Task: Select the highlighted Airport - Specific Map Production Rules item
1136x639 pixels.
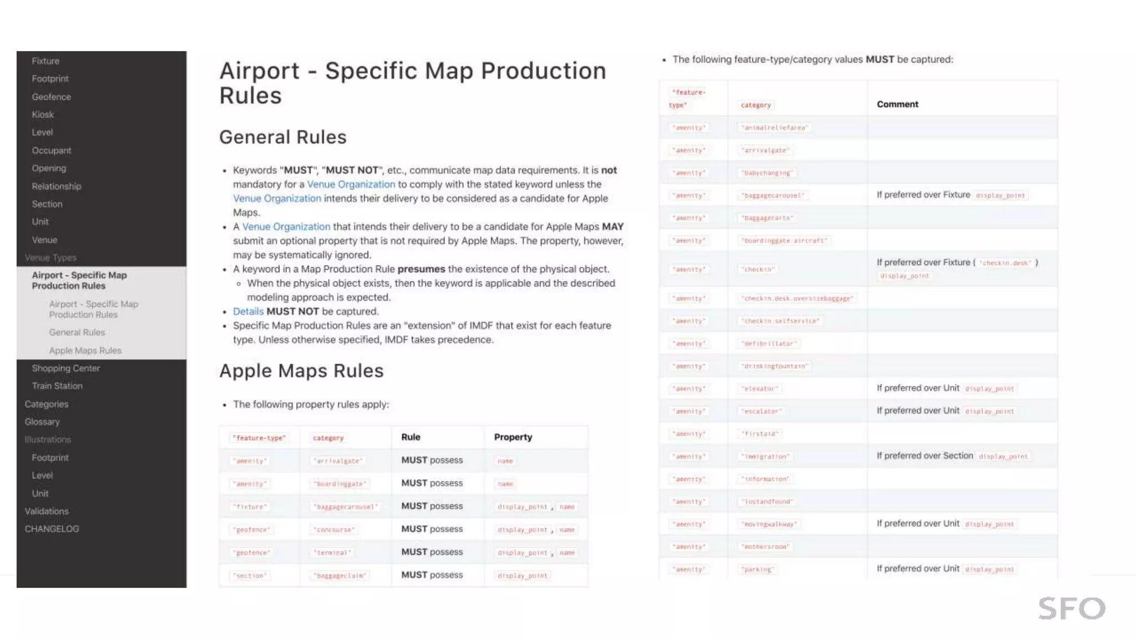Action: [79, 280]
